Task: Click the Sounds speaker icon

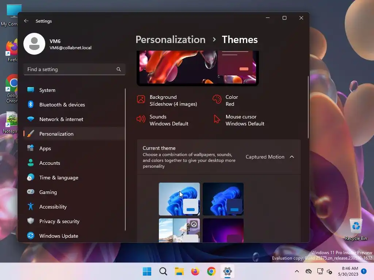Action: 141,119
